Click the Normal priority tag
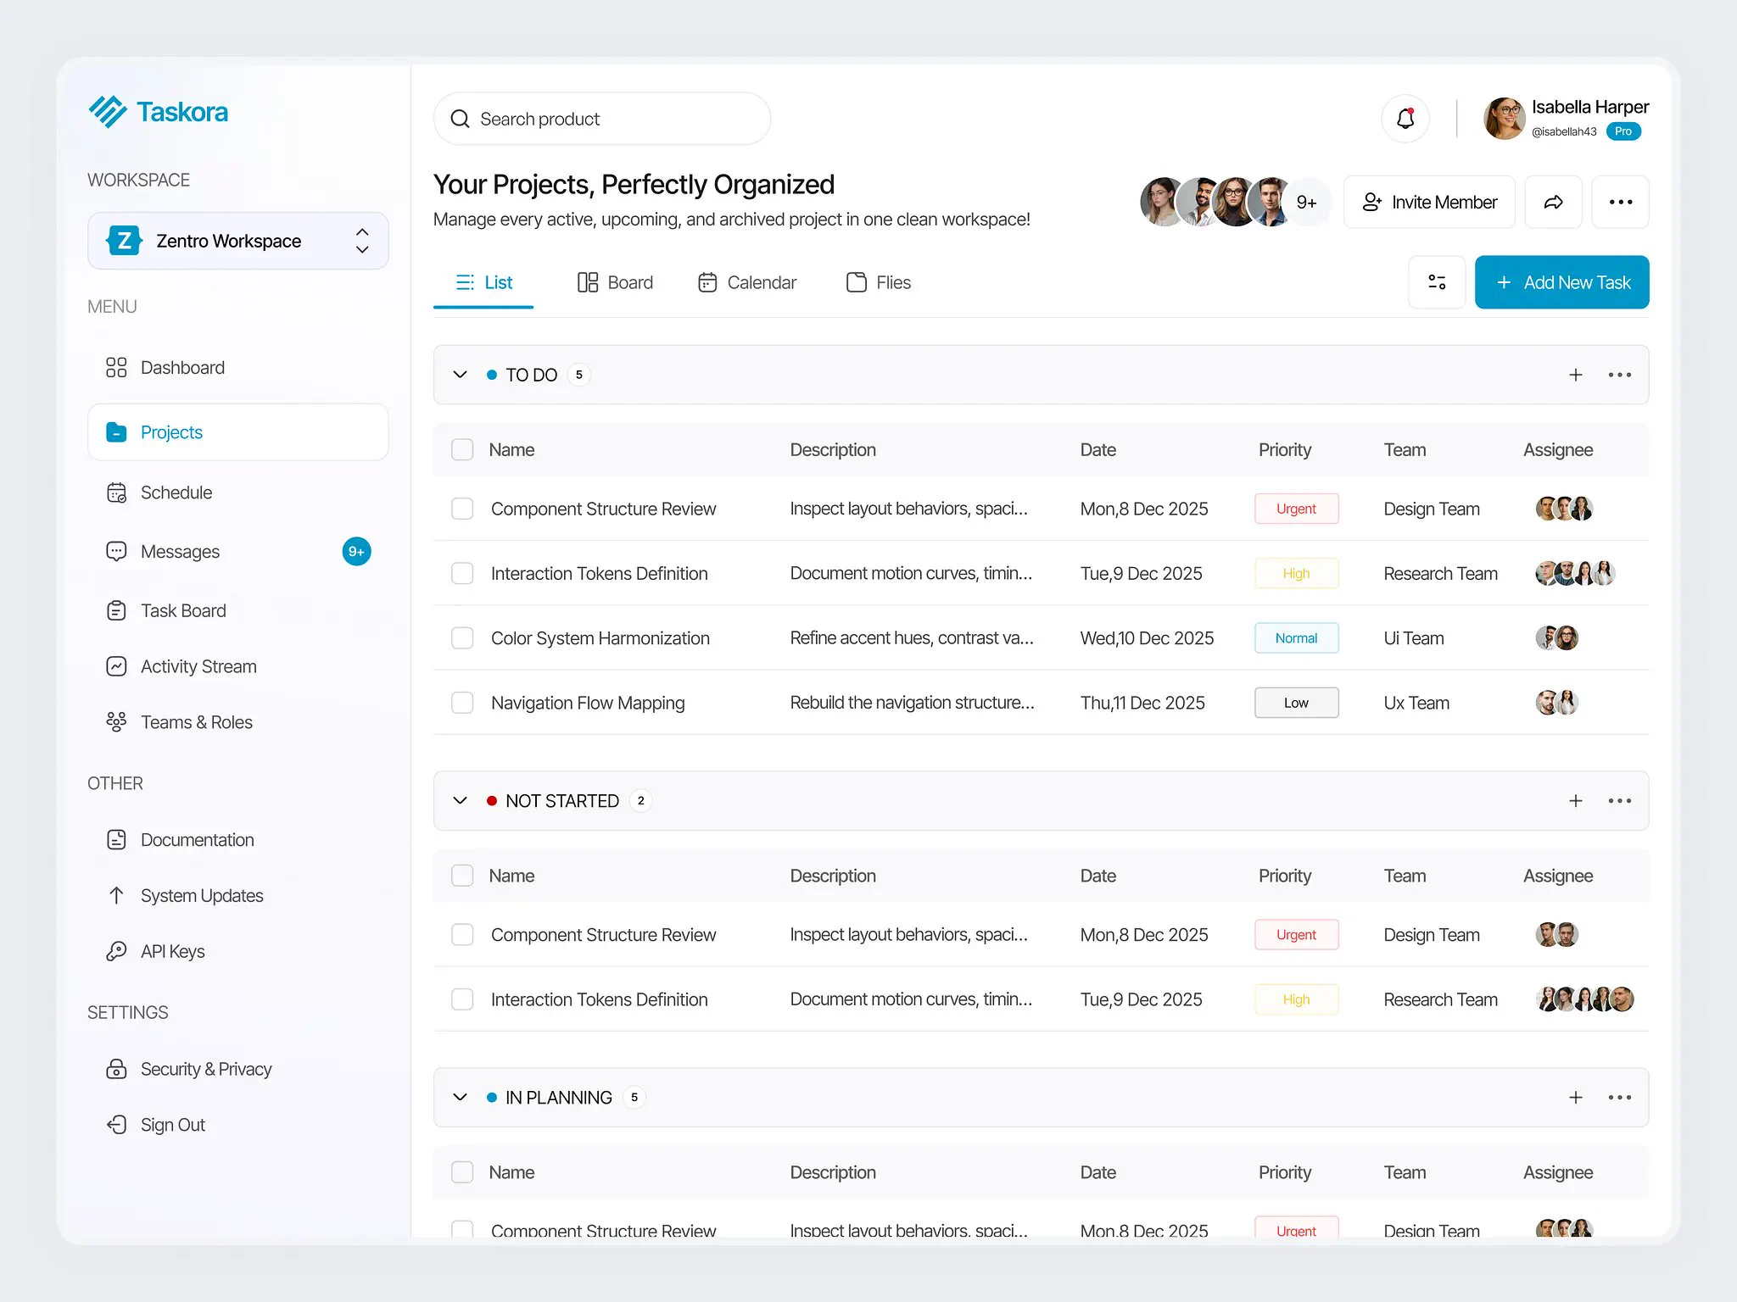Viewport: 1737px width, 1302px height. [1296, 637]
